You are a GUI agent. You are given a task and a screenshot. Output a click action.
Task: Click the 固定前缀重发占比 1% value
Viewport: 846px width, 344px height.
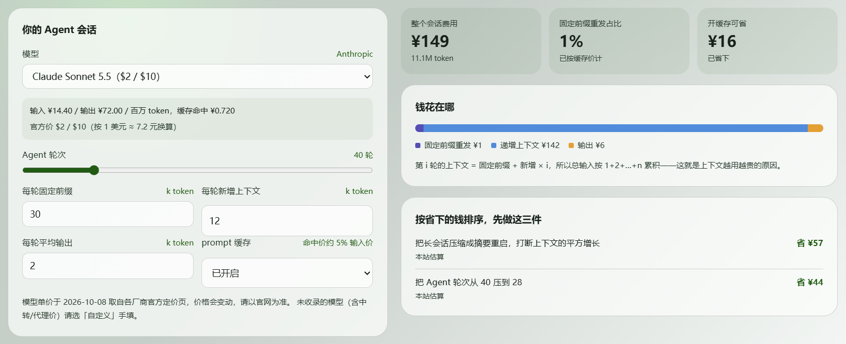pyautogui.click(x=571, y=41)
